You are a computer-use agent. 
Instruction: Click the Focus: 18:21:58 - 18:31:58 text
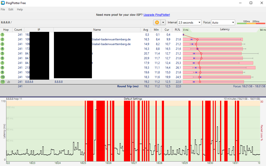[249, 86]
